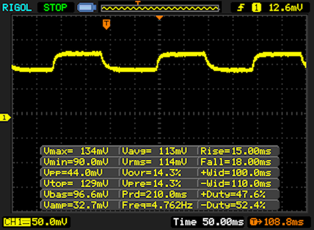Click the CH1 DC coupling badge

(17, 222)
